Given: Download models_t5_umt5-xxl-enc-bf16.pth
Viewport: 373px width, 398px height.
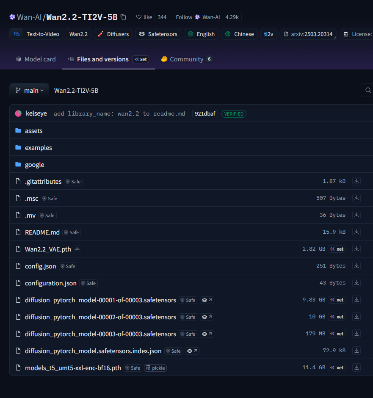Looking at the screenshot, I should (356, 367).
